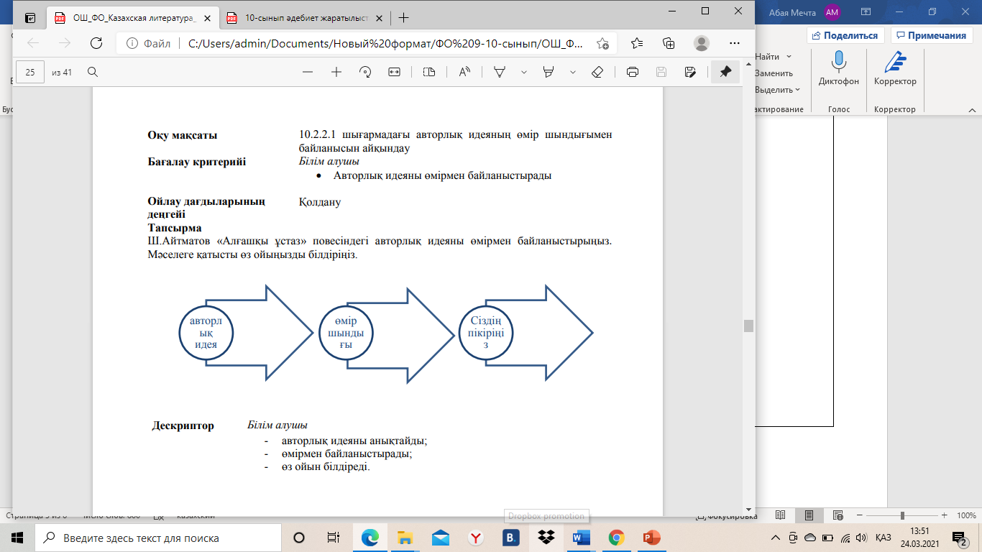Open the Edge tab actions menu
Screen dimensions: 982x552
(x=29, y=17)
